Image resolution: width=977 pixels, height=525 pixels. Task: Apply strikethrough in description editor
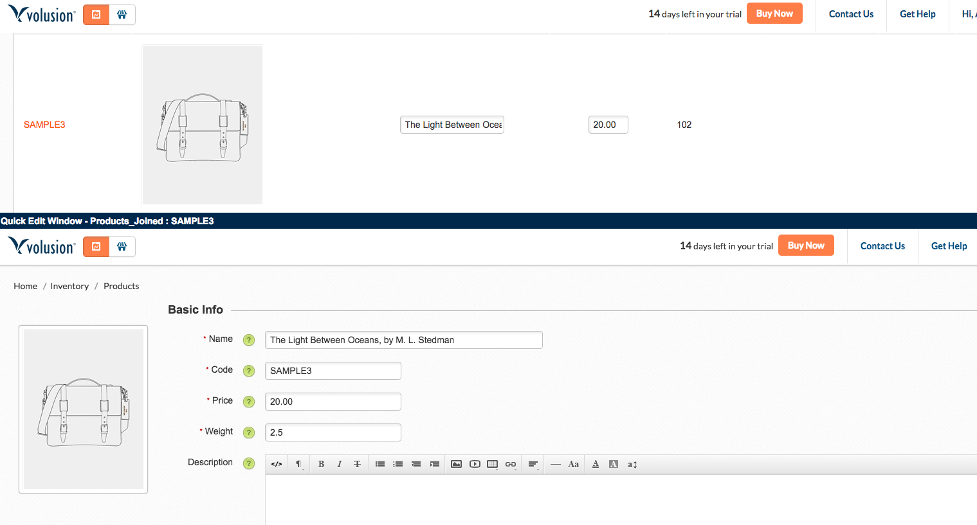click(x=357, y=464)
